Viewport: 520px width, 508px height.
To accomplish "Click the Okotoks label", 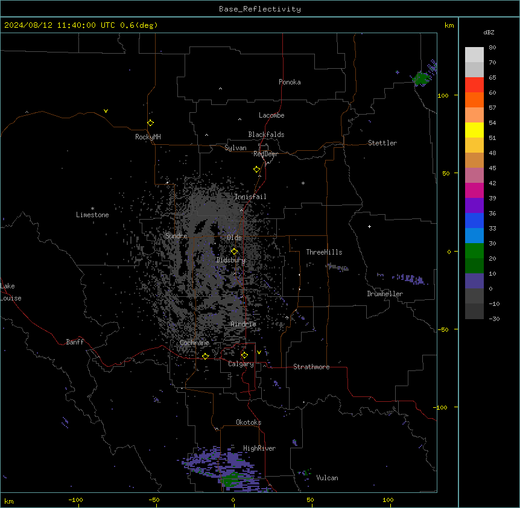I will point(249,422).
